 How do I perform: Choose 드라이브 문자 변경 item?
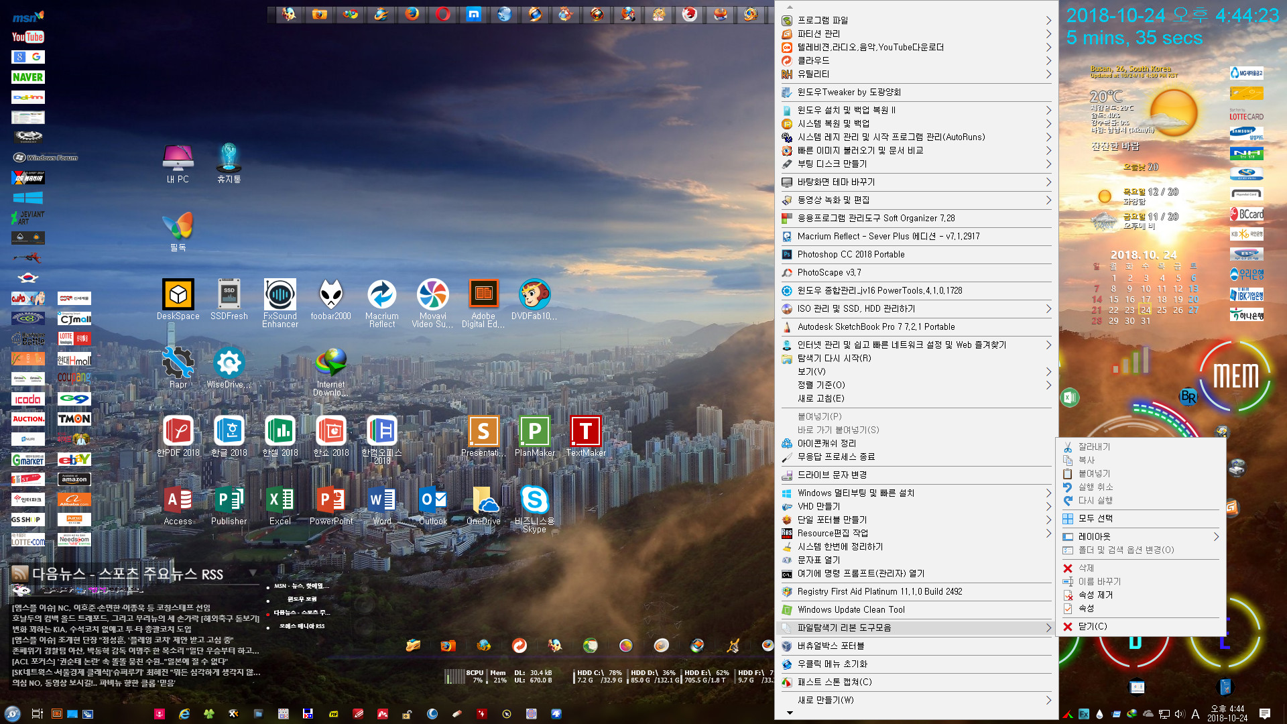916,475
